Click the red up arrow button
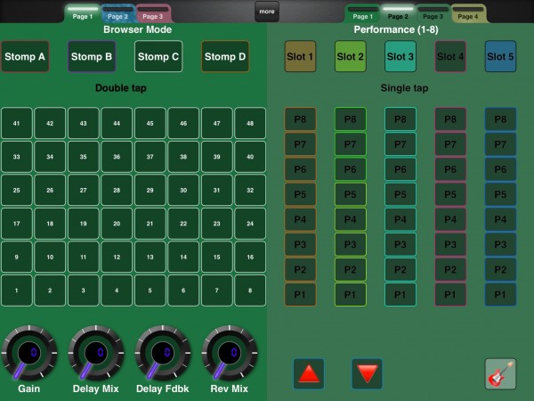This screenshot has width=534, height=401. pos(309,373)
